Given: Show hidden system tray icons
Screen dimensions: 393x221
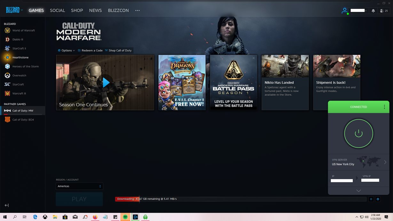Looking at the screenshot, I should click(357, 217).
